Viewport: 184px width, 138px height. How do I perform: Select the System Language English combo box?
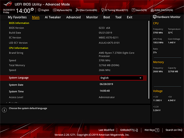tap(121, 78)
